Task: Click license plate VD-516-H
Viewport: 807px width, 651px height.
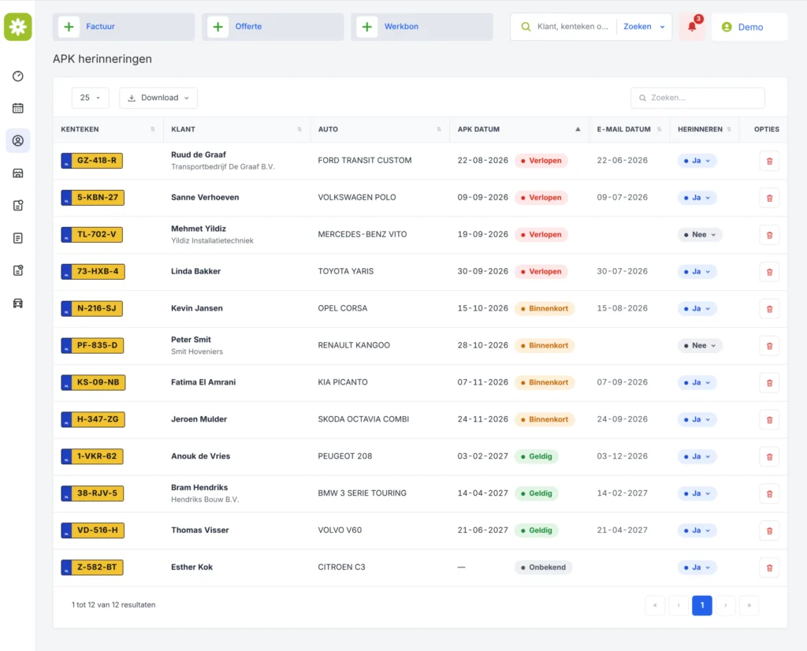Action: 93,530
